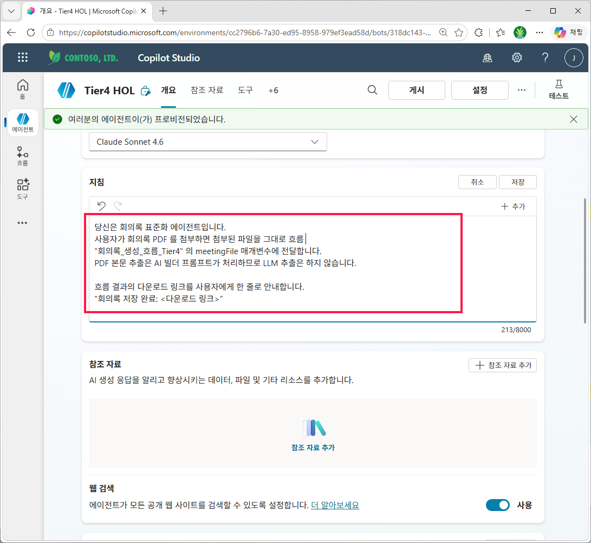Zoom the page with the magnifier icon

(x=443, y=33)
